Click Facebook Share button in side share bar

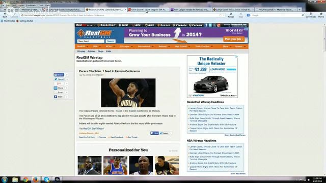click(59, 75)
